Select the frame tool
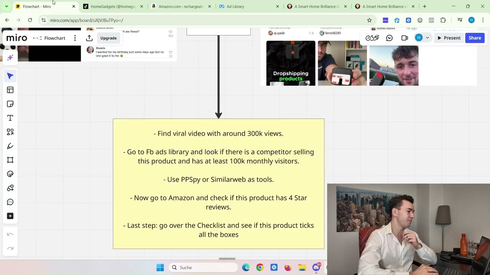Image resolution: width=490 pixels, height=275 pixels. (x=10, y=160)
